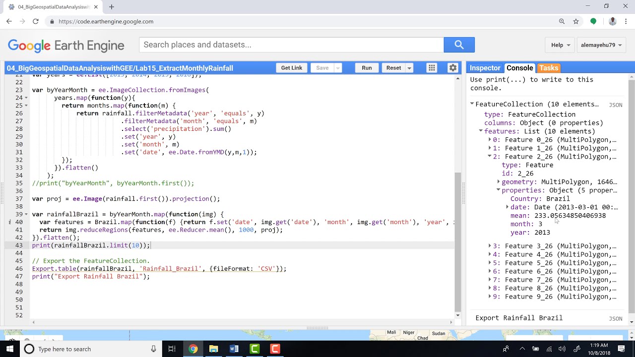Run the script
This screenshot has width=635, height=357.
coord(367,68)
